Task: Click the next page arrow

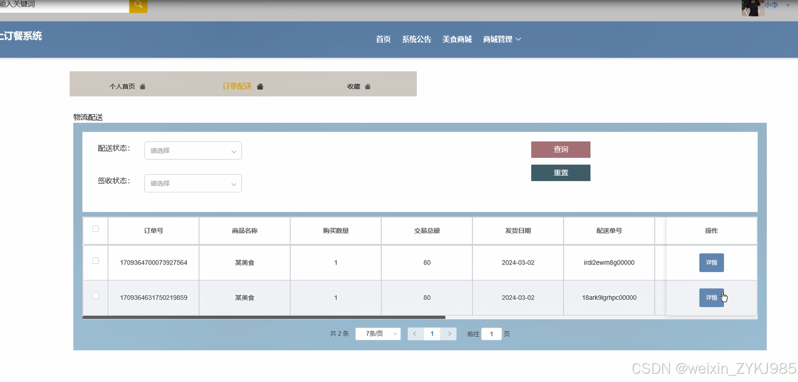Action: point(449,334)
